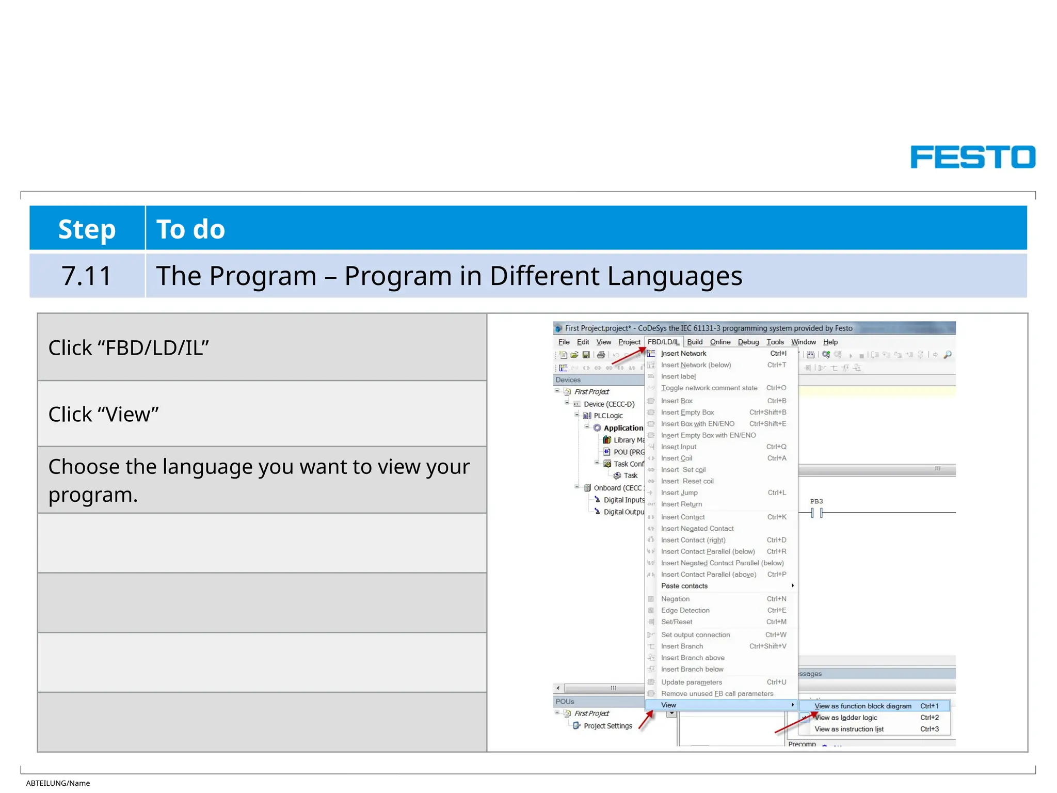Collapse the Onboard (CECC) tree node
This screenshot has width=1057, height=793.
[x=577, y=486]
